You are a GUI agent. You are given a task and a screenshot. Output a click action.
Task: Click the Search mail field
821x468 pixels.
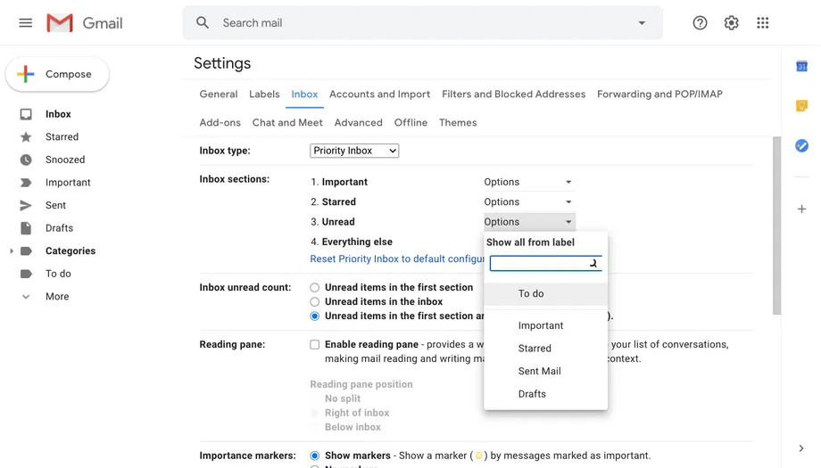click(422, 23)
